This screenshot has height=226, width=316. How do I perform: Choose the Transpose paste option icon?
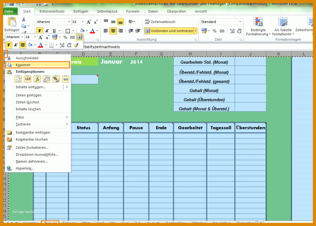pos(46,79)
